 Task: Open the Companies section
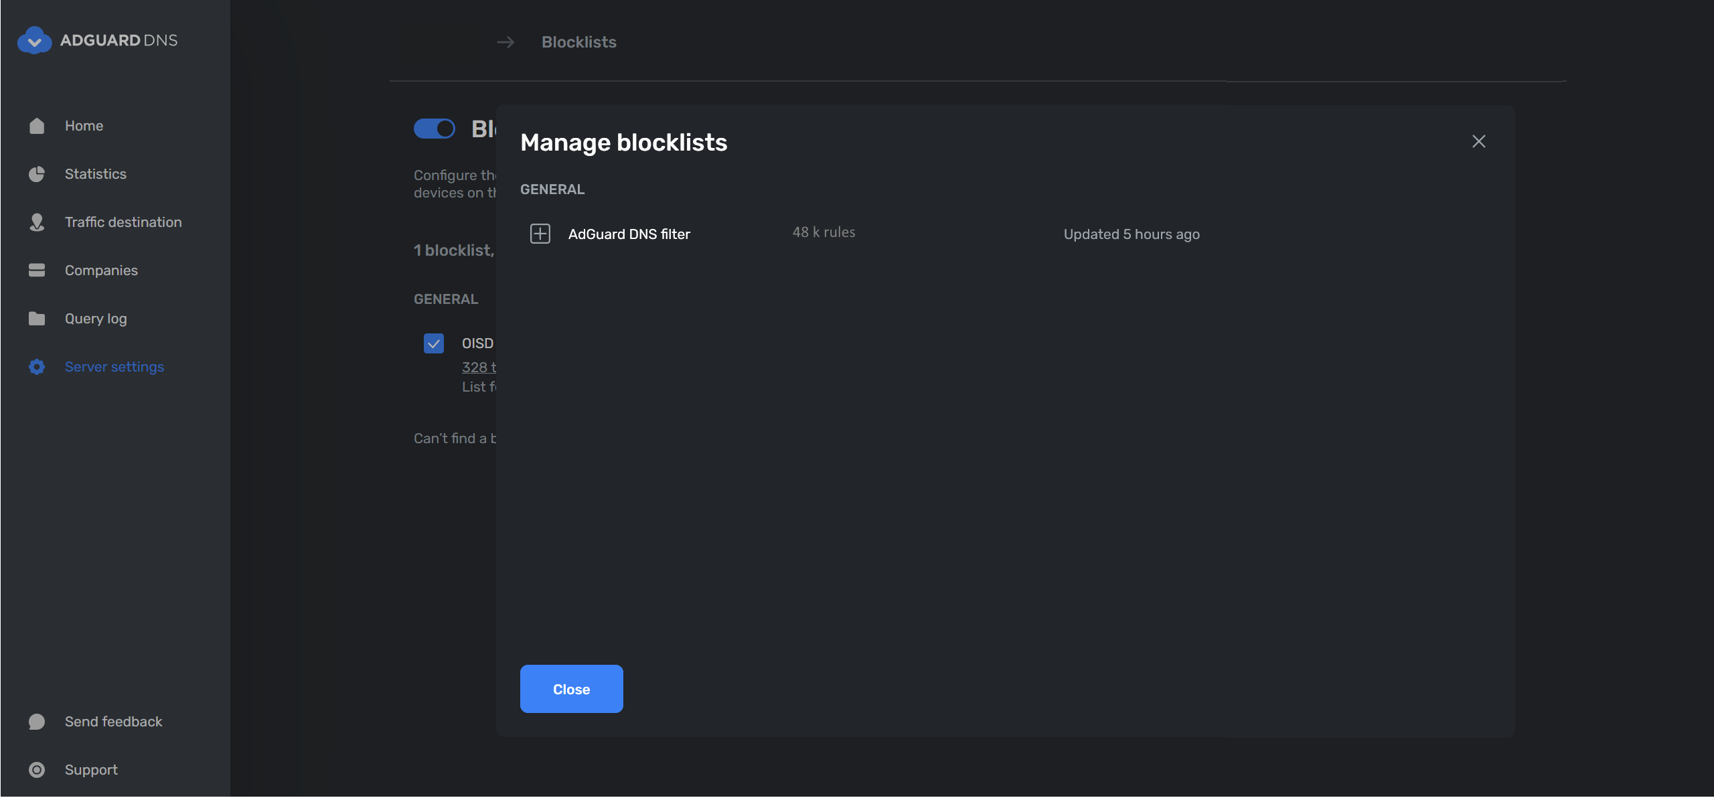coord(101,270)
